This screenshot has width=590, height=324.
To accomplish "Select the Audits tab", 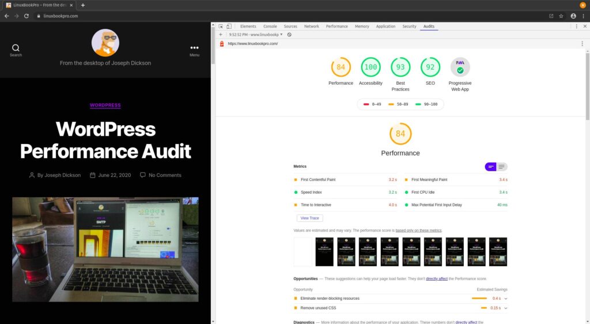I will pyautogui.click(x=429, y=27).
